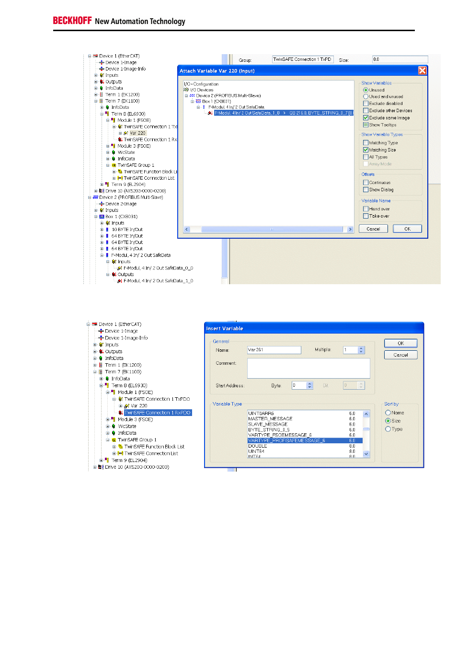Click the BECKHOFF logo in the page header
This screenshot has width=457, height=647.
click(x=72, y=21)
